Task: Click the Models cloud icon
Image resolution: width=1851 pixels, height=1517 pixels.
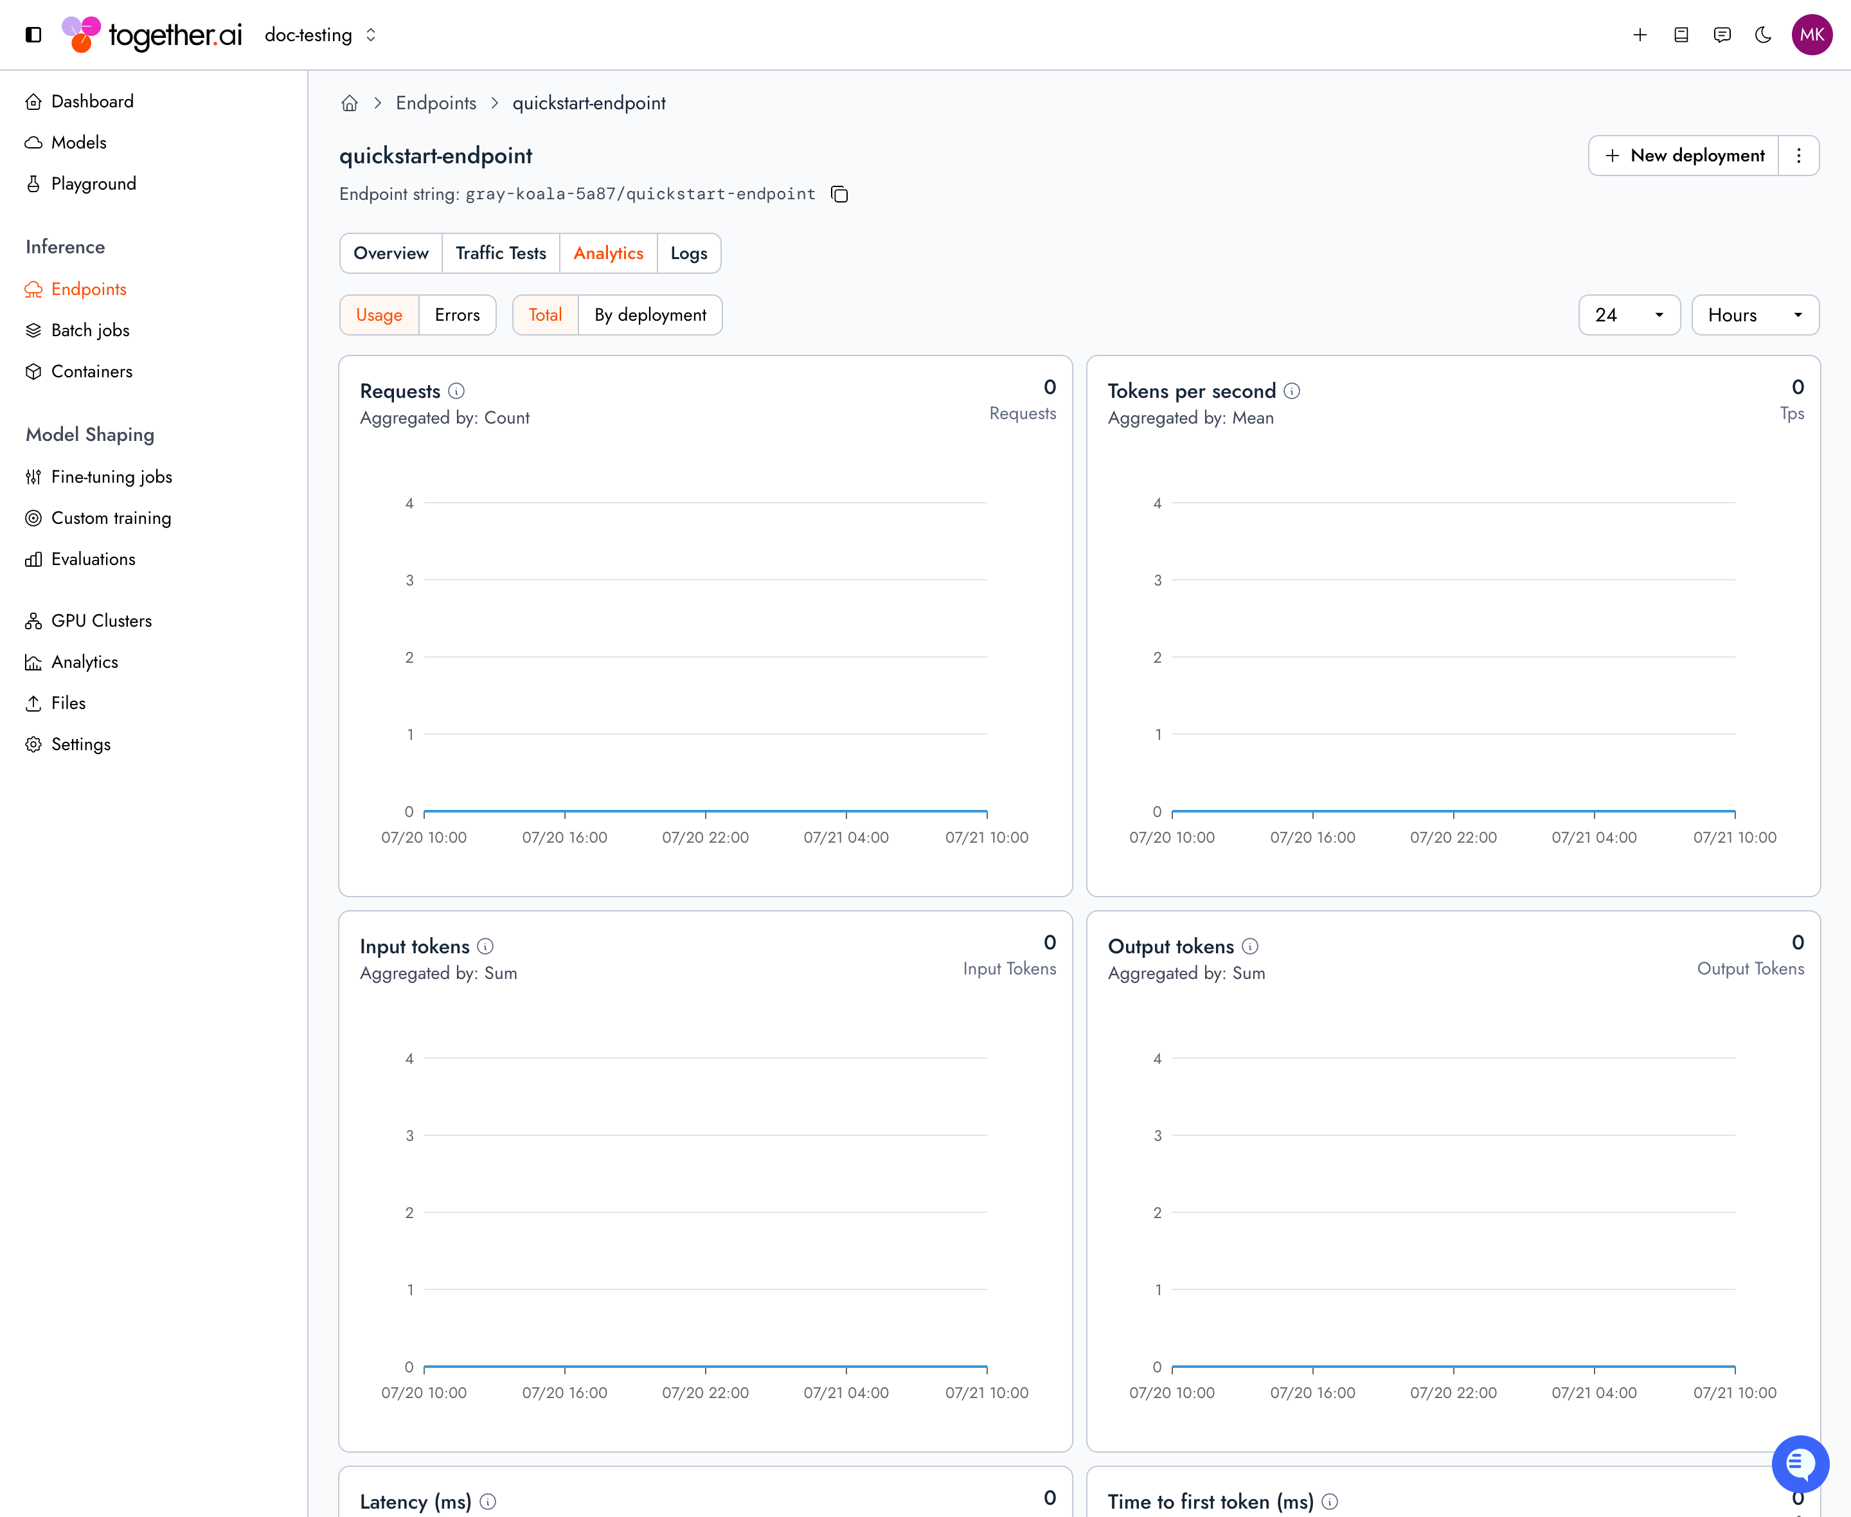Action: pyautogui.click(x=33, y=143)
